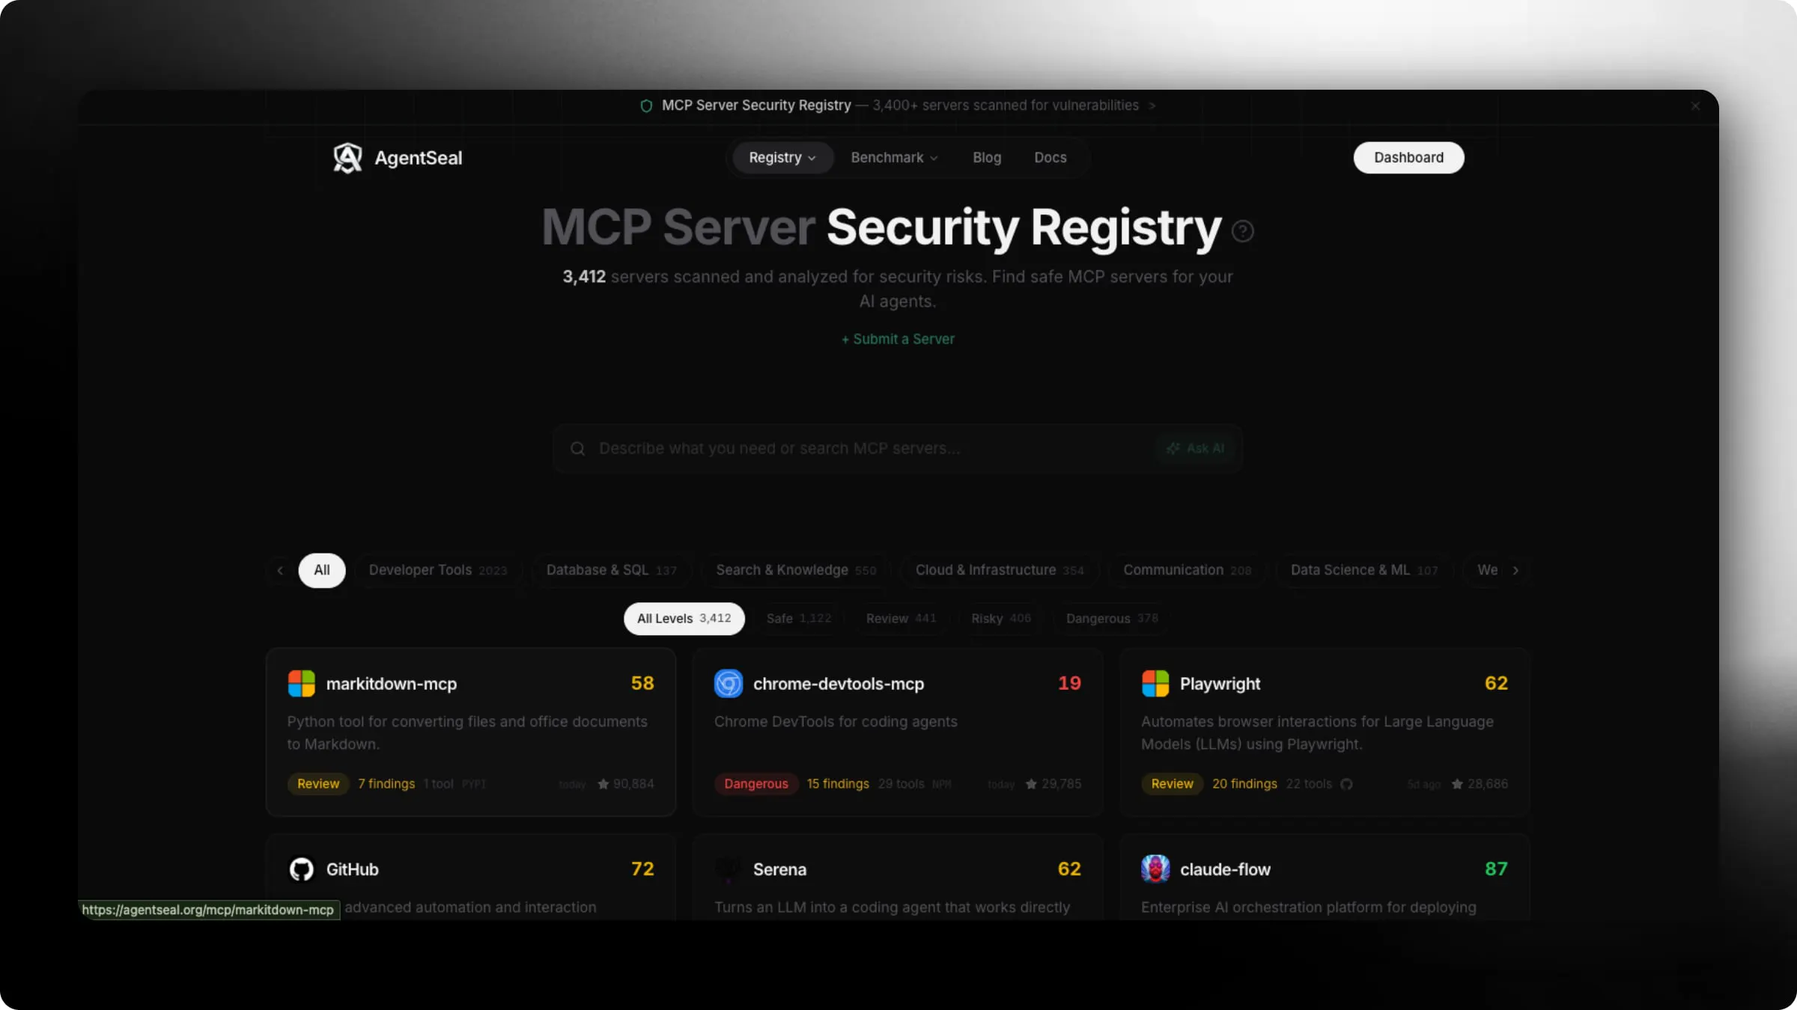Click the Playwright Microsoft logo icon
Image resolution: width=1797 pixels, height=1010 pixels.
point(1155,683)
